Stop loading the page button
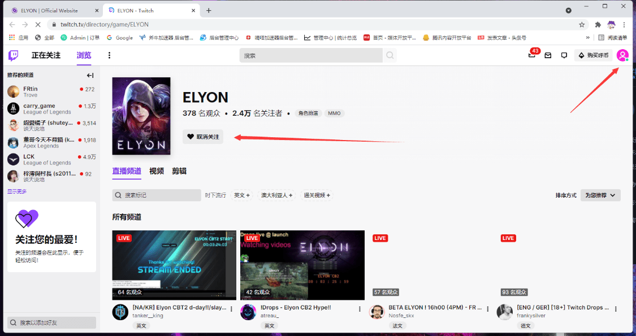This screenshot has height=336, width=636. (x=38, y=25)
